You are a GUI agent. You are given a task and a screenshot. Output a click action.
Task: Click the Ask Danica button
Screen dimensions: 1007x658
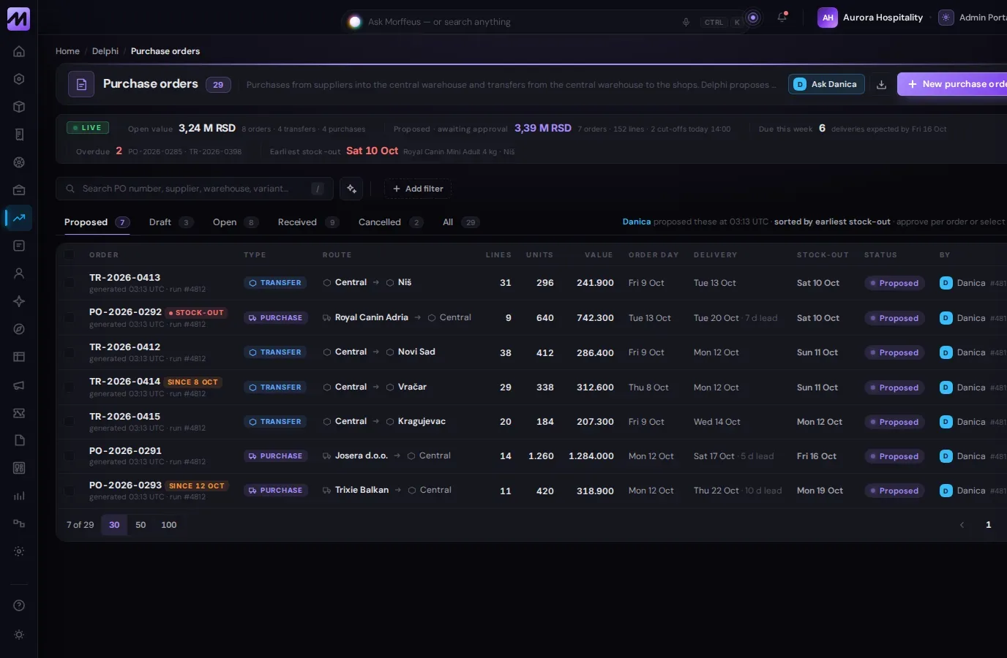[826, 84]
